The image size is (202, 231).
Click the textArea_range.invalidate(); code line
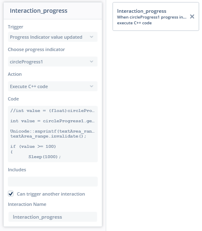pyautogui.click(x=48, y=136)
